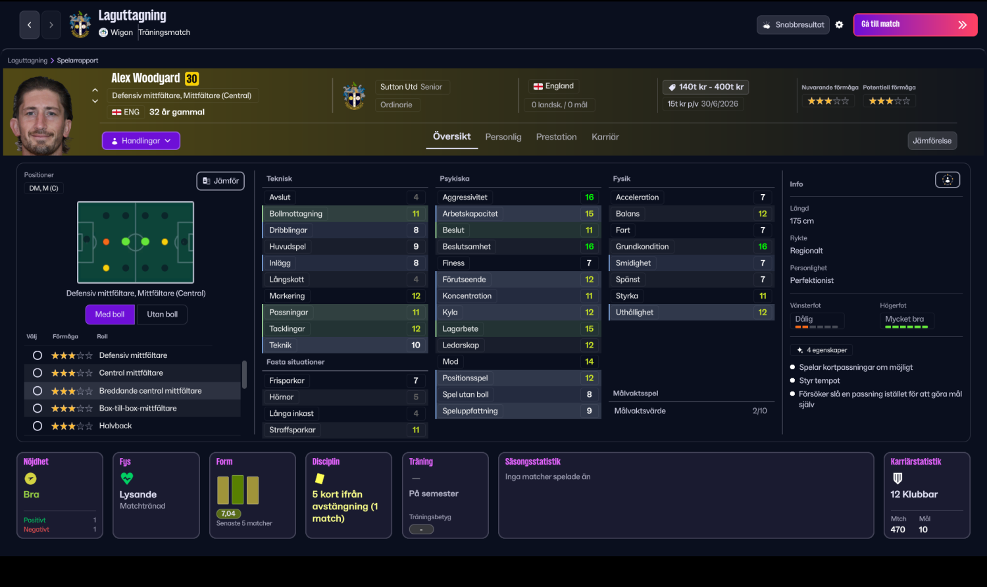The image size is (987, 587).
Task: Click the roles list scrollbar
Action: [x=245, y=374]
